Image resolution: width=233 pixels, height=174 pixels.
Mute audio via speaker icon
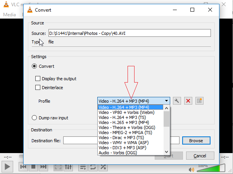tap(191, 169)
